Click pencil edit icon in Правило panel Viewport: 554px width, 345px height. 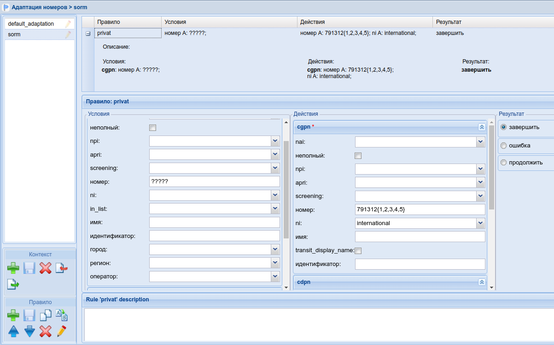61,331
